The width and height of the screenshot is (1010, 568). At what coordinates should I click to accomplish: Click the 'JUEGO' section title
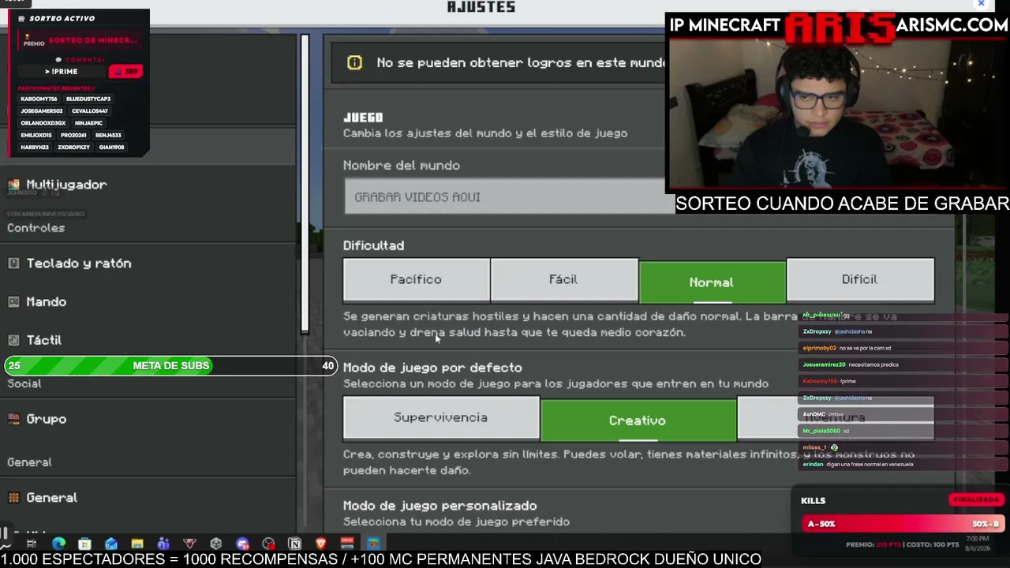point(363,118)
